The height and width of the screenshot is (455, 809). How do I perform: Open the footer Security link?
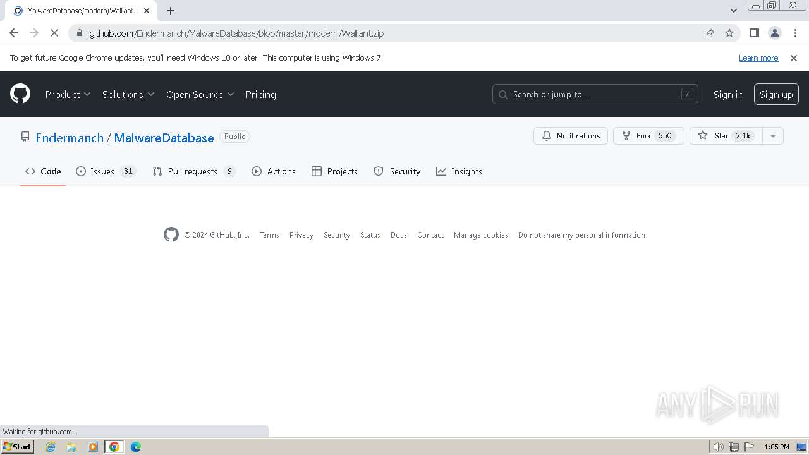(337, 235)
